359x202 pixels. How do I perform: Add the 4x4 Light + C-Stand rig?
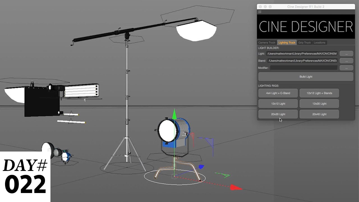coord(278,93)
